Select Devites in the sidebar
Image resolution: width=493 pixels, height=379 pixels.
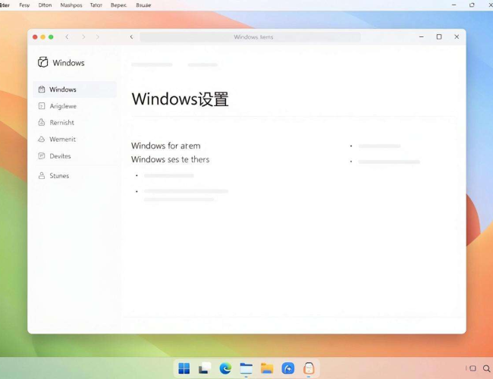(75, 156)
